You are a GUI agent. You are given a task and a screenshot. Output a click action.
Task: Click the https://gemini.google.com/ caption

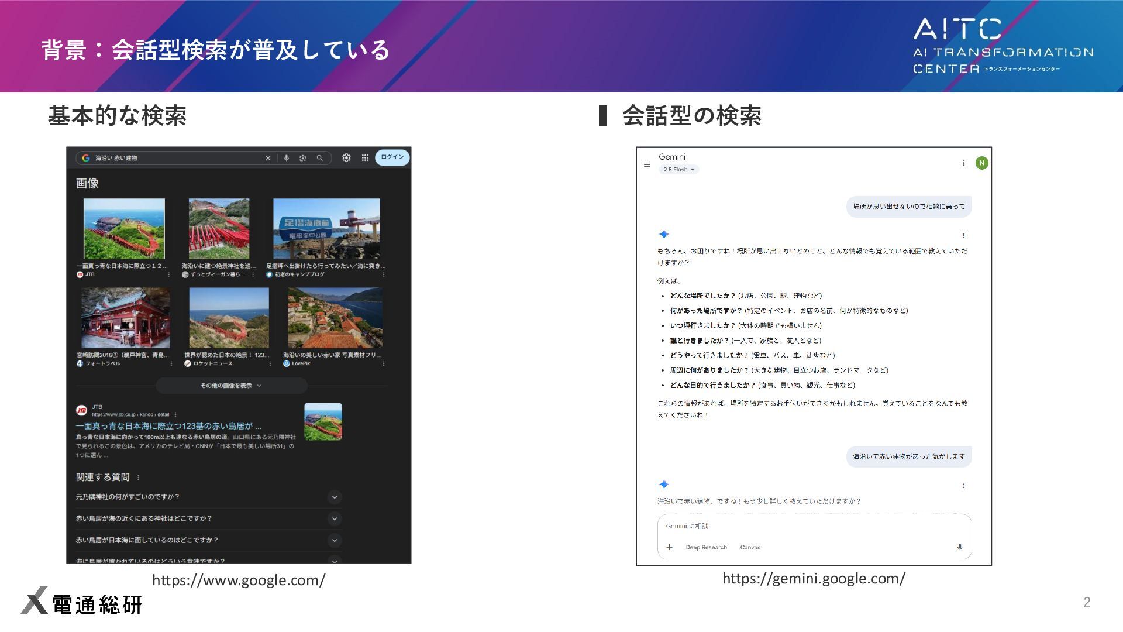pos(814,578)
